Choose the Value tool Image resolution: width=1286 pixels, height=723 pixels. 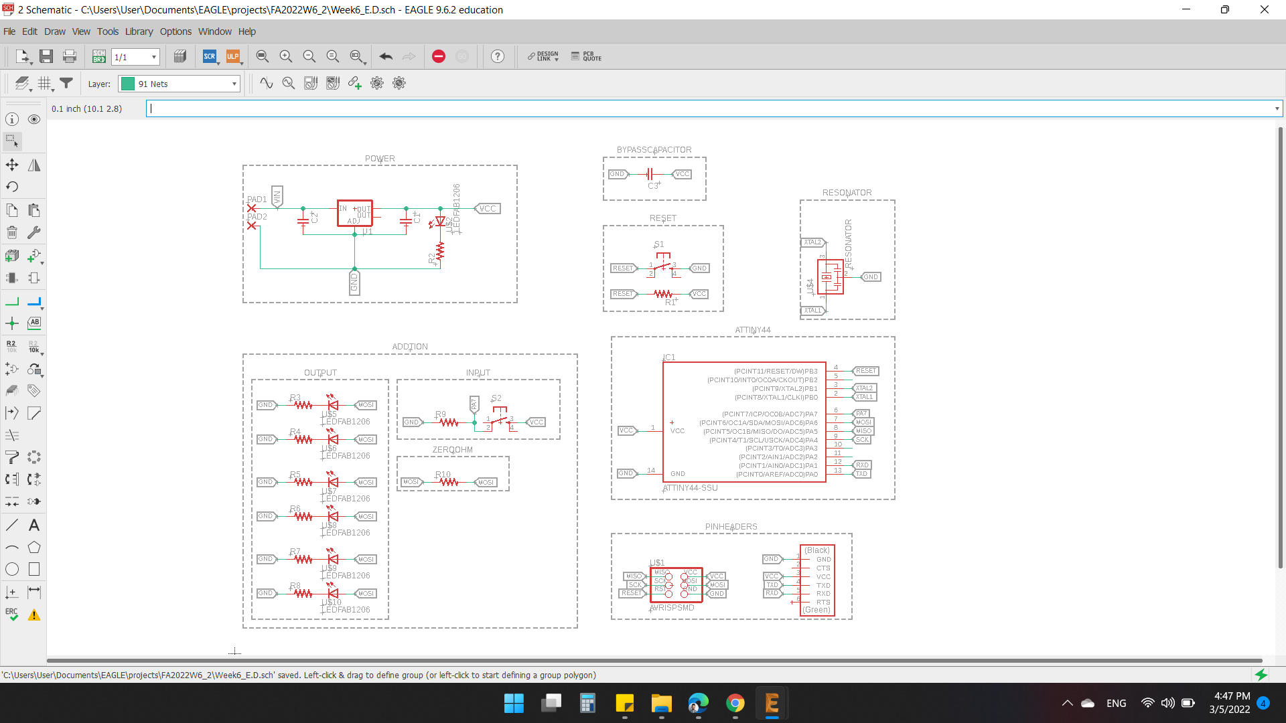(34, 346)
